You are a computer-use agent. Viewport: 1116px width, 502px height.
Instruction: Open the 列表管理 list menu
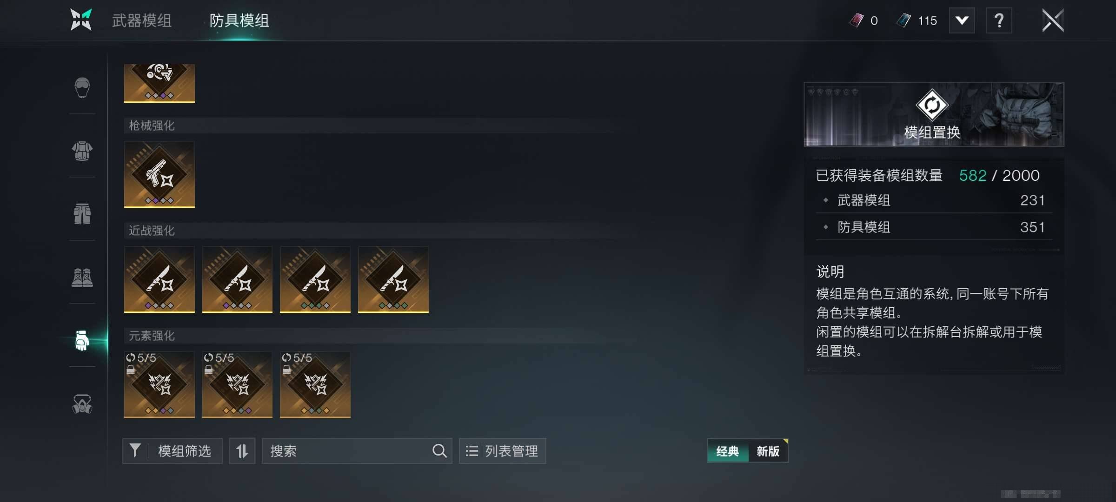coord(502,451)
